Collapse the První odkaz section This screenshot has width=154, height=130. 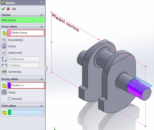coord(42,27)
